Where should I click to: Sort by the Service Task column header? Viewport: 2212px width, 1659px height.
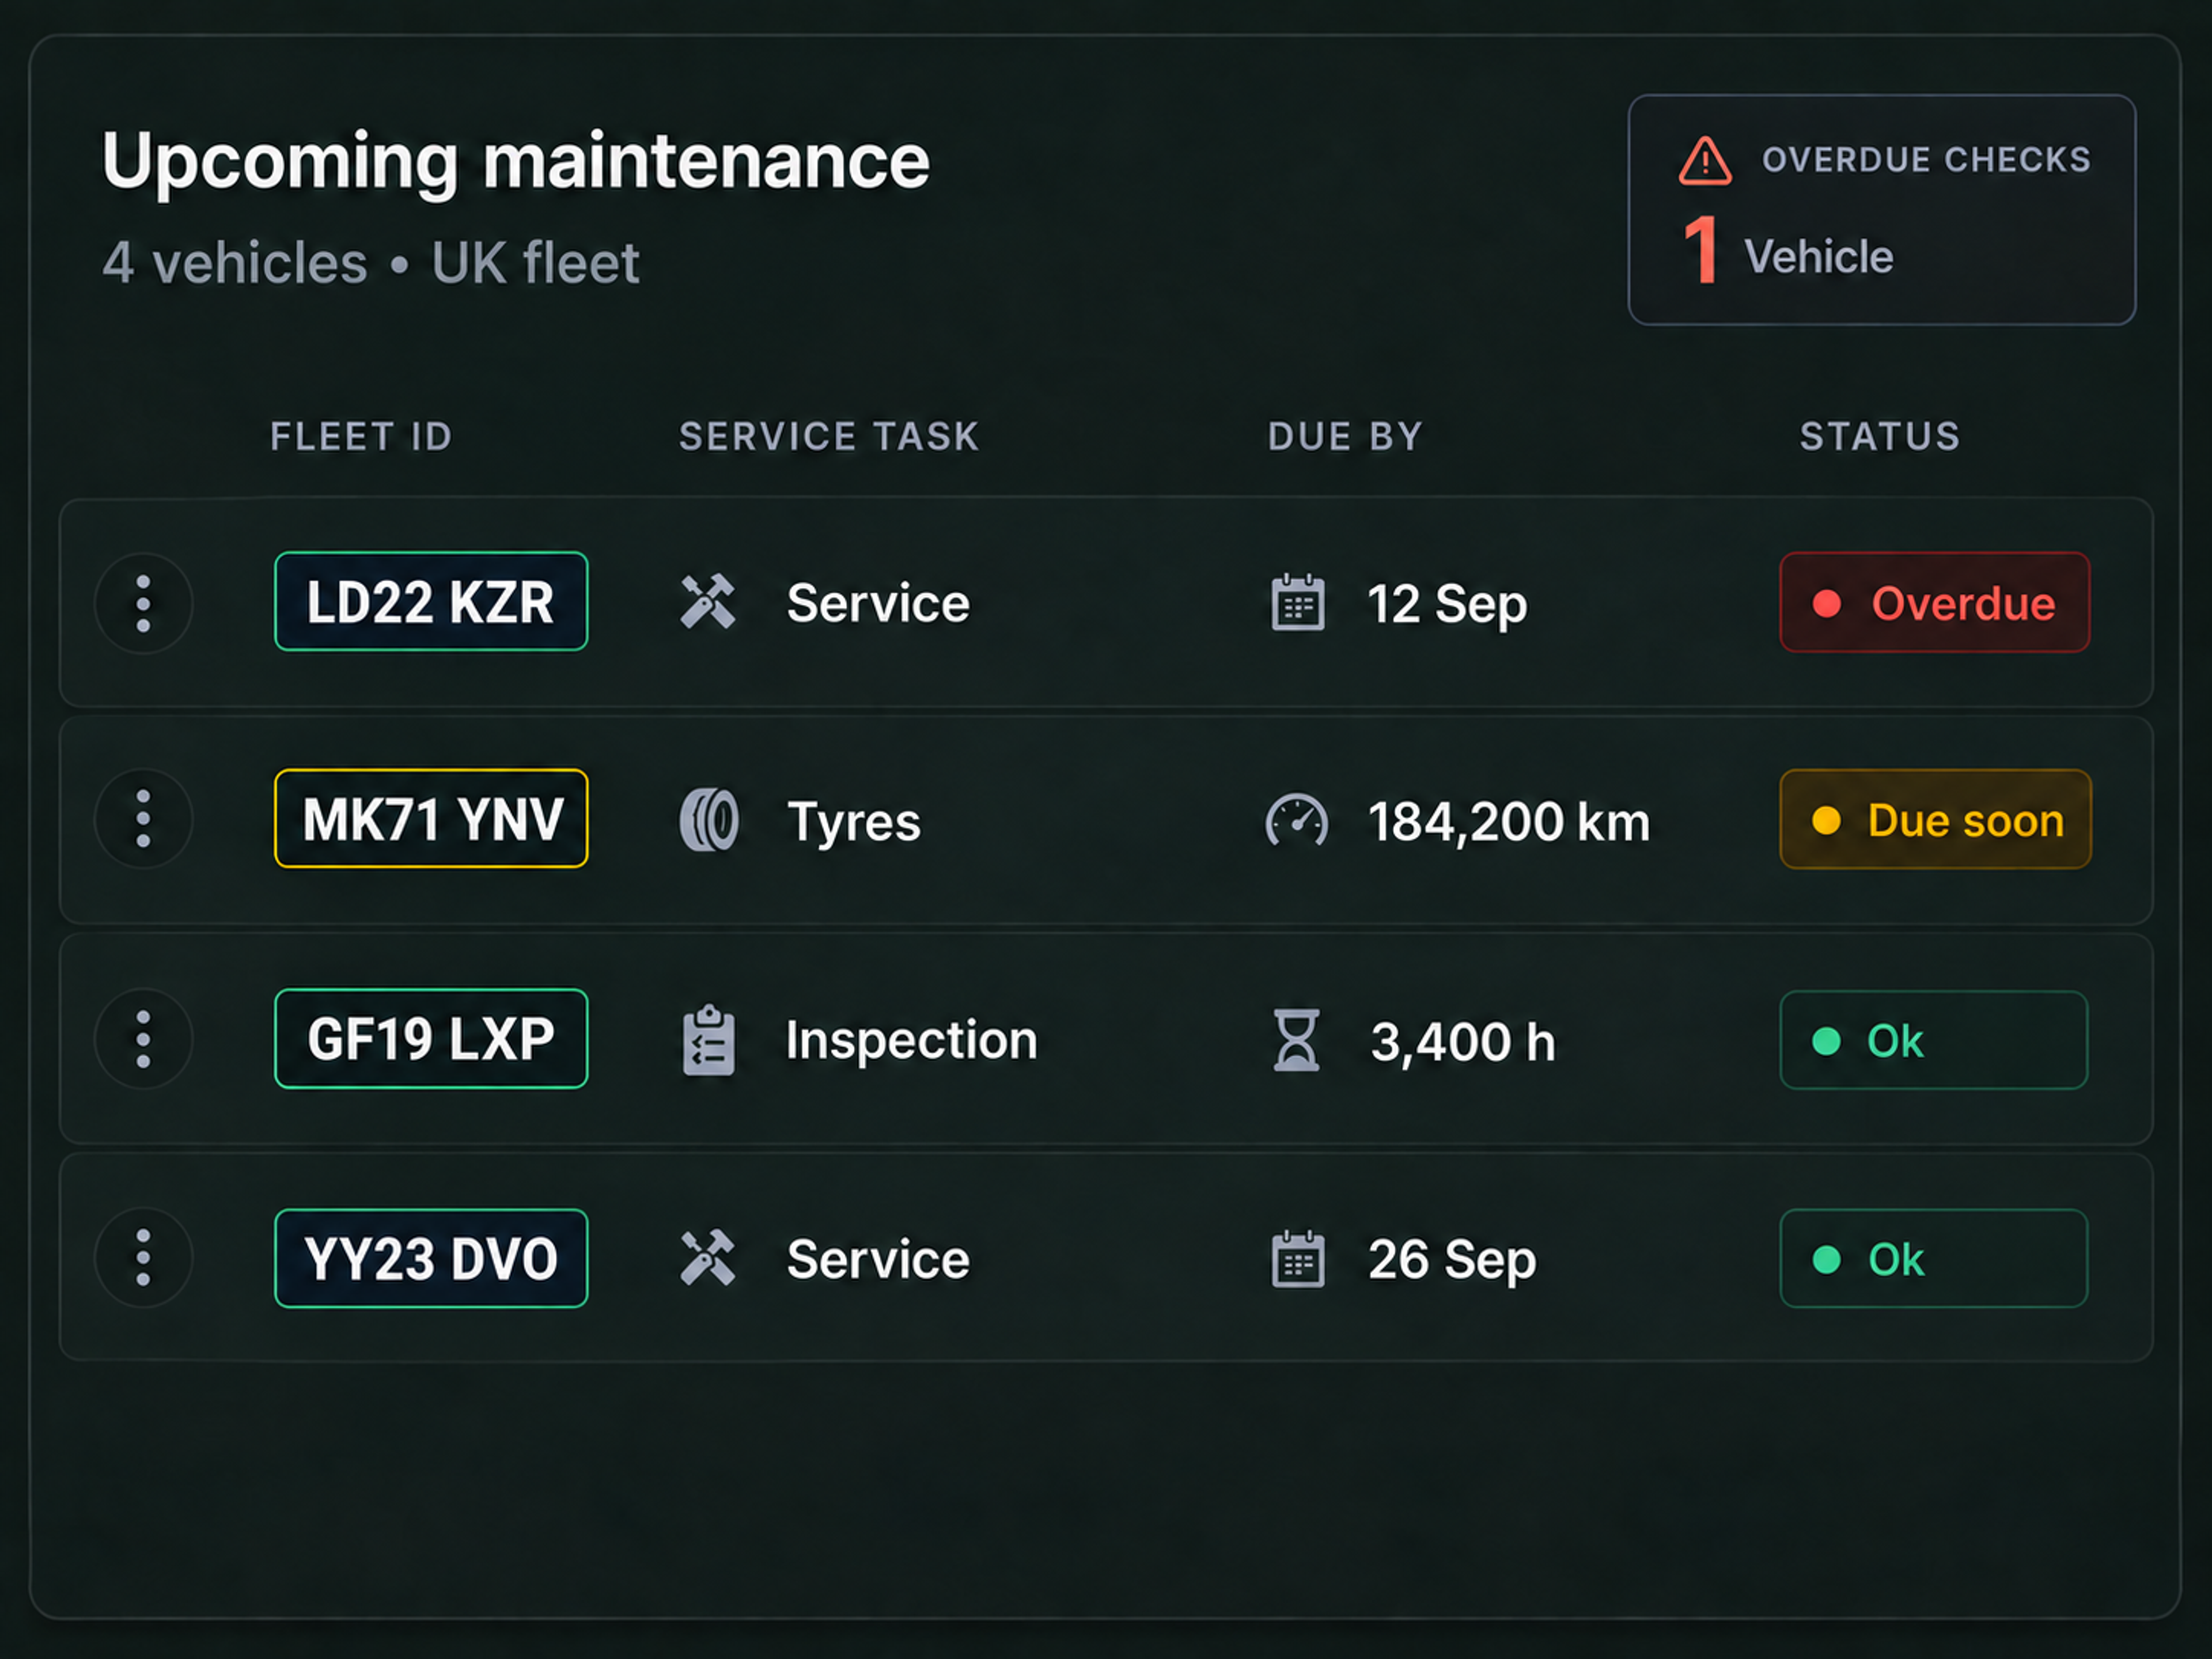coord(829,437)
